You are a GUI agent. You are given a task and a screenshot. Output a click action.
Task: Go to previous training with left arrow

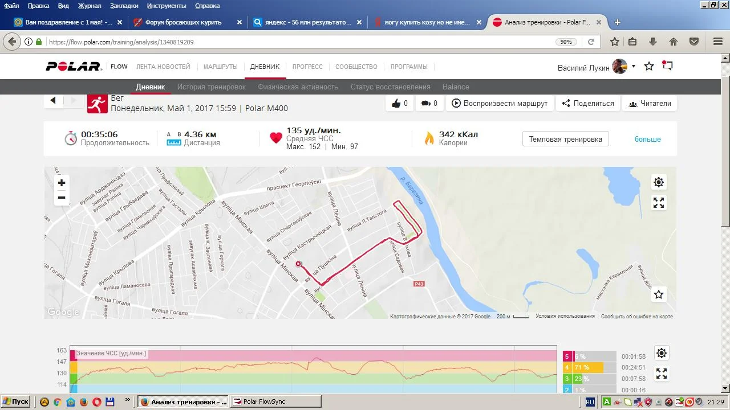(x=53, y=100)
